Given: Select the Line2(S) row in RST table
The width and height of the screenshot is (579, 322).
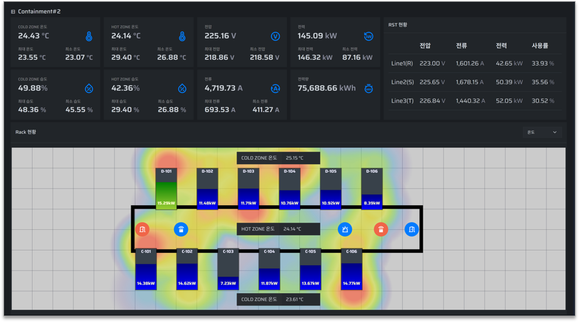Looking at the screenshot, I should point(474,82).
